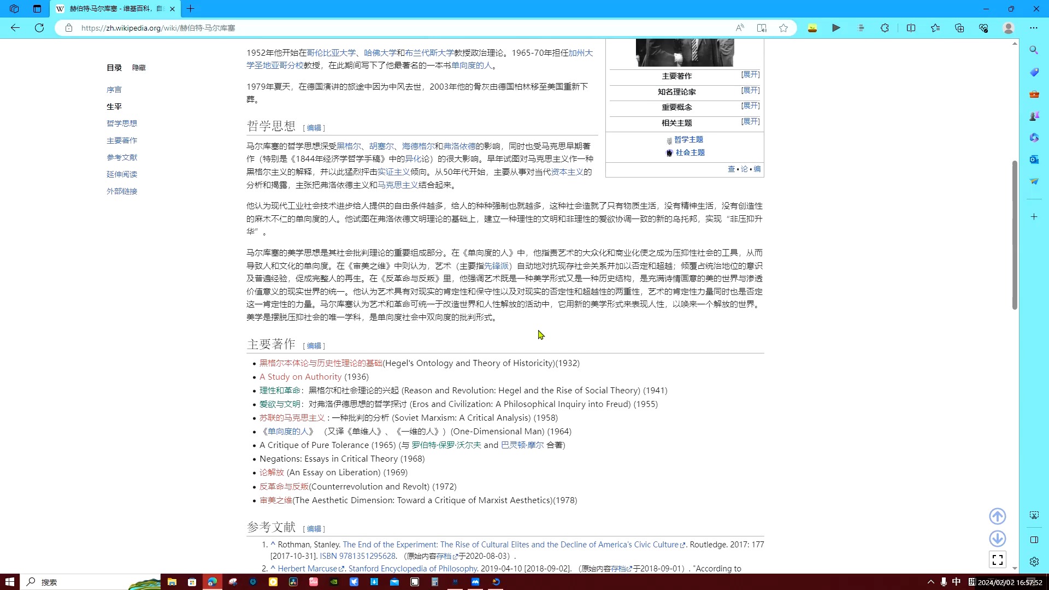
Task: Go to 延伸阅读 in table of contents
Action: click(122, 174)
